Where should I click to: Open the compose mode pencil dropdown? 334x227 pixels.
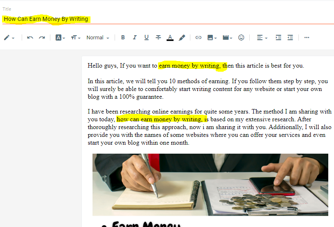(x=9, y=38)
